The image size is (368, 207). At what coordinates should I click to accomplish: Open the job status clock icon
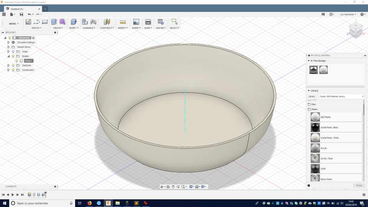tap(331, 14)
